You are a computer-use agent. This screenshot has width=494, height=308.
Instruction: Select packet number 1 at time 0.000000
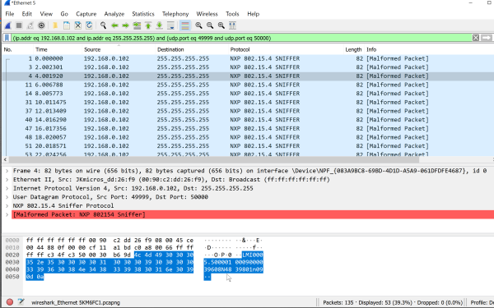[x=248, y=58]
